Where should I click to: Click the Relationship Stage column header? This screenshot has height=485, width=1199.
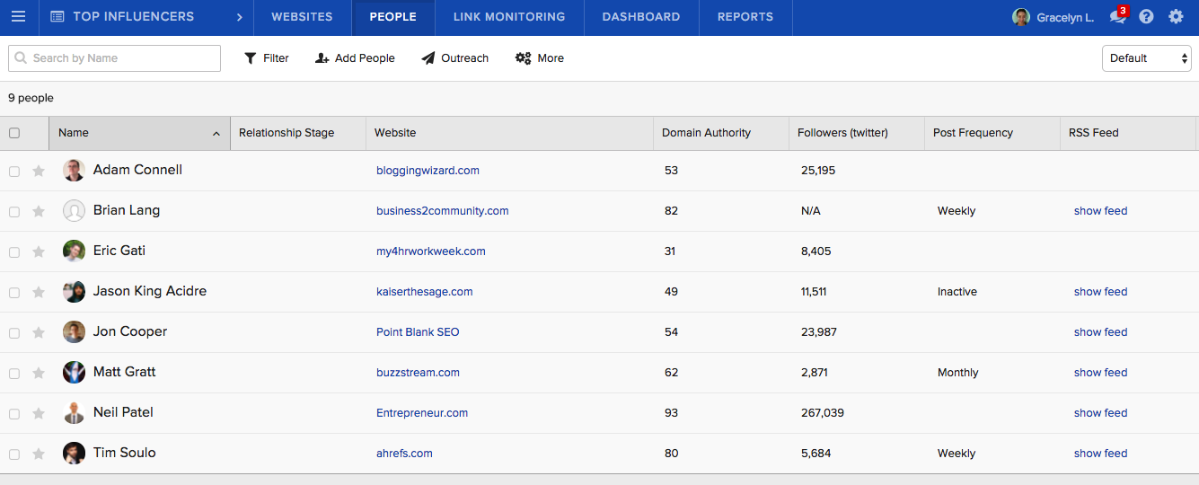point(298,133)
